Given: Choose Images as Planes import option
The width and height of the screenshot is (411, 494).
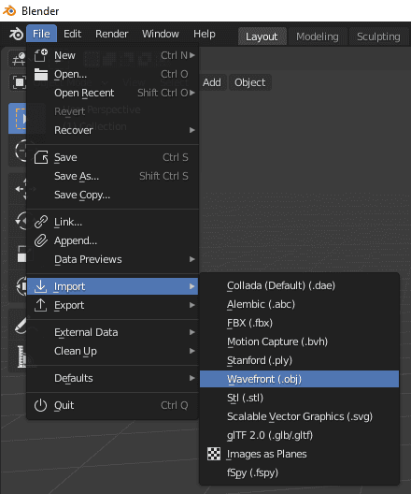Looking at the screenshot, I should coord(299,454).
